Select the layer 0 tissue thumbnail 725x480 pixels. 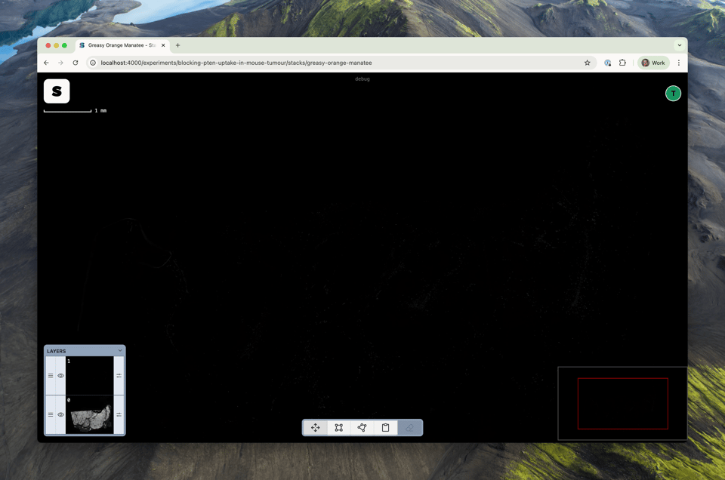point(89,416)
